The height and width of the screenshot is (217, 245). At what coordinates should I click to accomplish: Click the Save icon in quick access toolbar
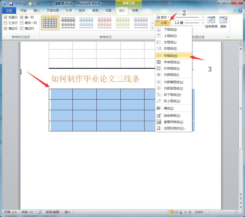[x=11, y=4]
